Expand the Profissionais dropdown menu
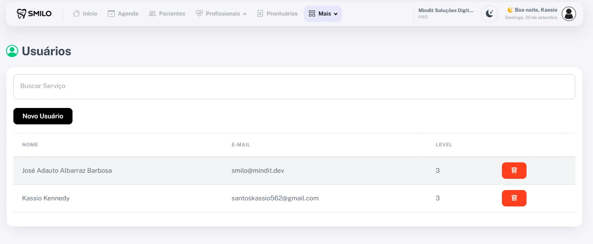593x244 pixels. click(221, 14)
